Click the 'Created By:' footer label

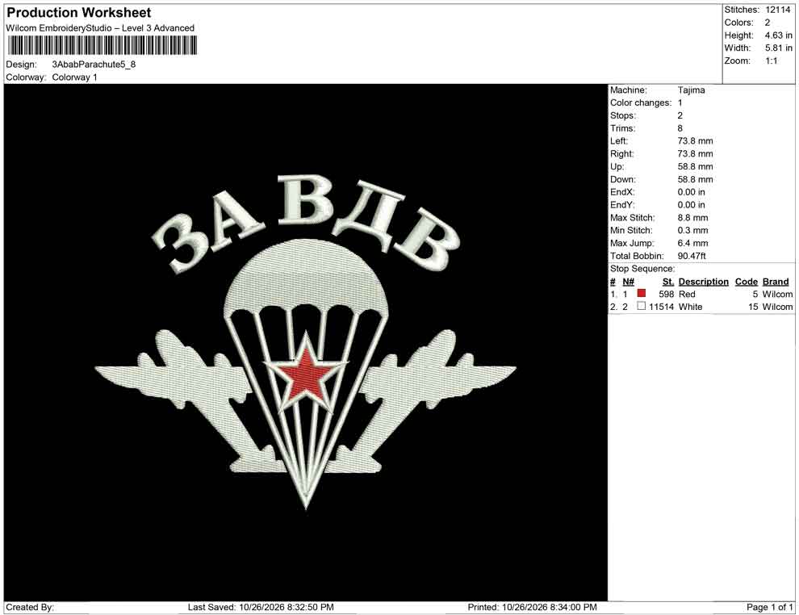pyautogui.click(x=30, y=607)
